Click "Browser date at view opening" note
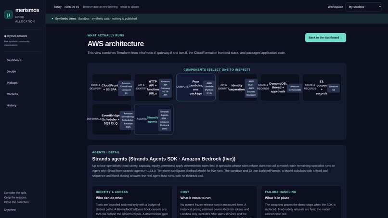The width and height of the screenshot is (388, 218). pyautogui.click(x=111, y=7)
